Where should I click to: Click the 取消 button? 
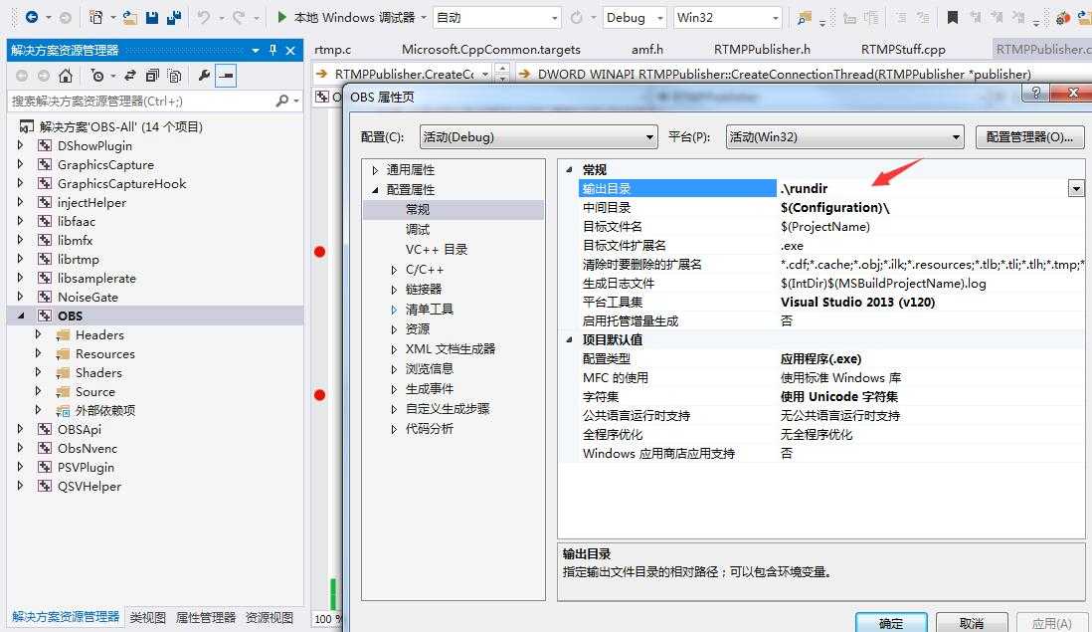(x=972, y=623)
